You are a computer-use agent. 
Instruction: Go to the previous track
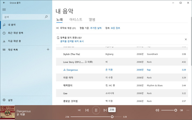(87, 110)
